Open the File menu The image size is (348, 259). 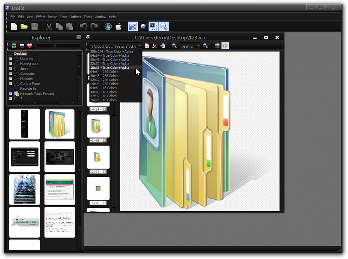(13, 17)
